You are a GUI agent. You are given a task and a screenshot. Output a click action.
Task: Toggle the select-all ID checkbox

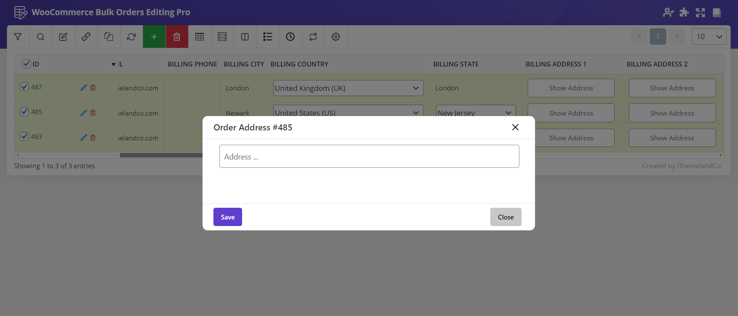pyautogui.click(x=27, y=64)
